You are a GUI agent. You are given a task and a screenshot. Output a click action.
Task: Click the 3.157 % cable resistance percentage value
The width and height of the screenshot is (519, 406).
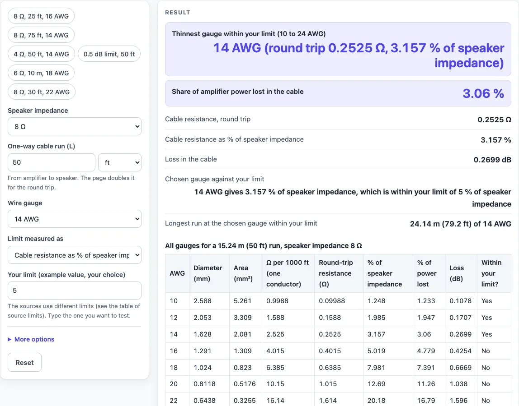tap(496, 140)
